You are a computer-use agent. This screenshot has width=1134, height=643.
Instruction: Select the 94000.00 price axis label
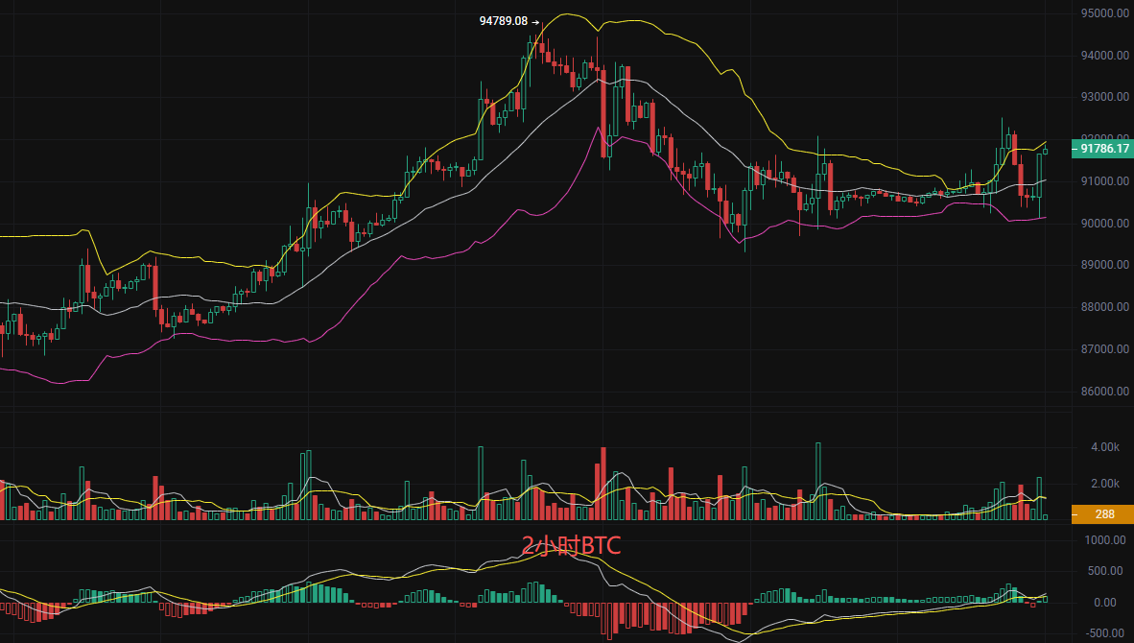coord(1103,56)
